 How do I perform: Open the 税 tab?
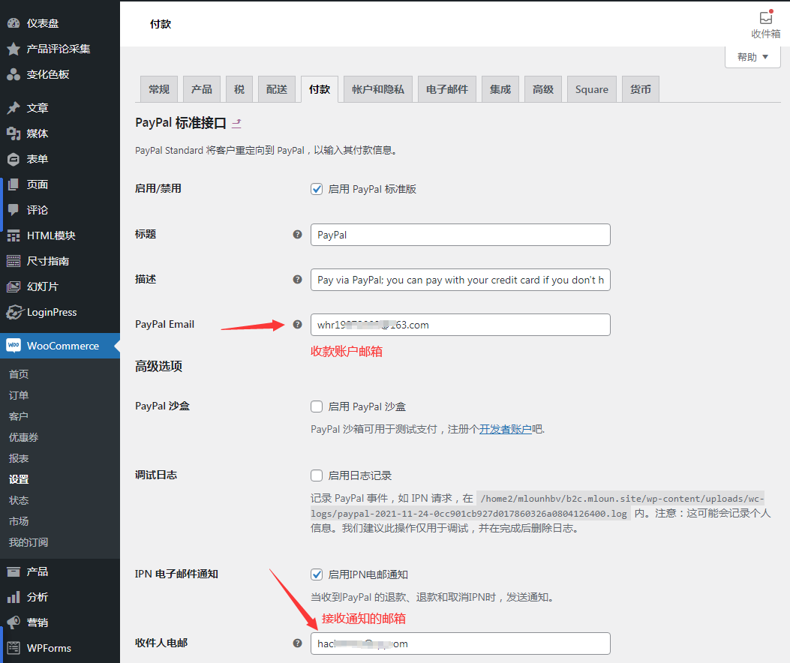tap(239, 89)
